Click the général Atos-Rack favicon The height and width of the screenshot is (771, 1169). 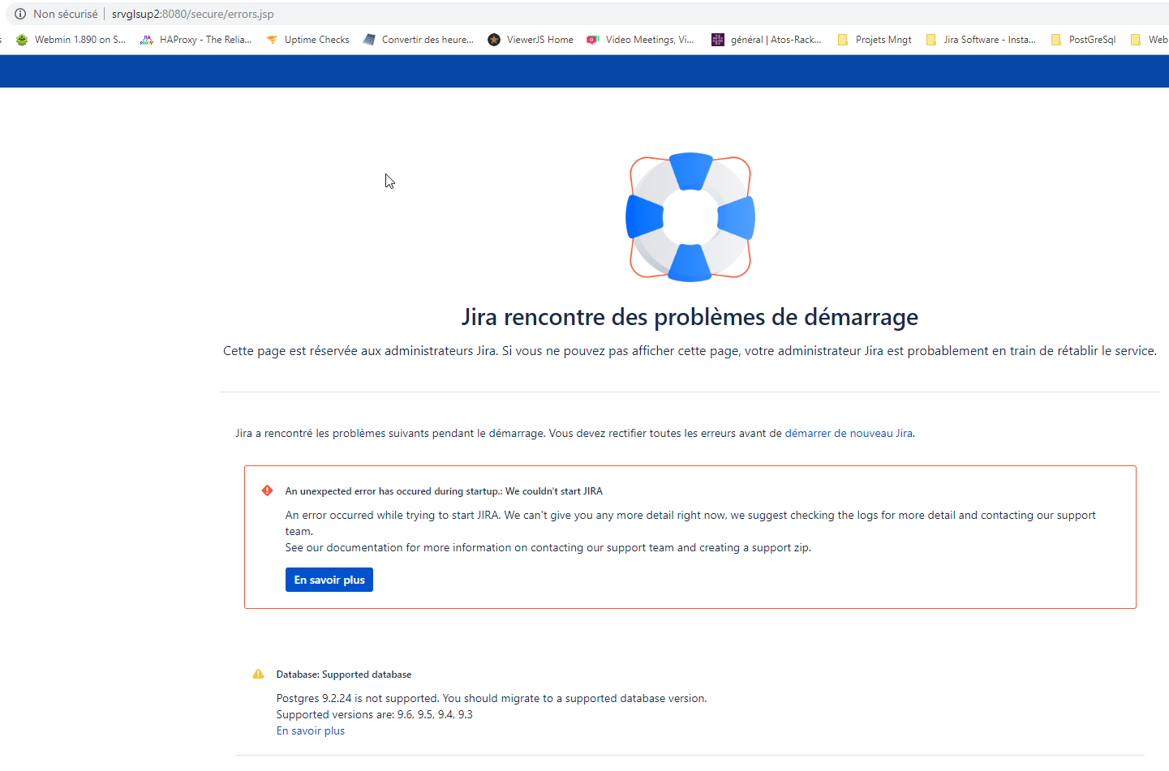coord(718,40)
